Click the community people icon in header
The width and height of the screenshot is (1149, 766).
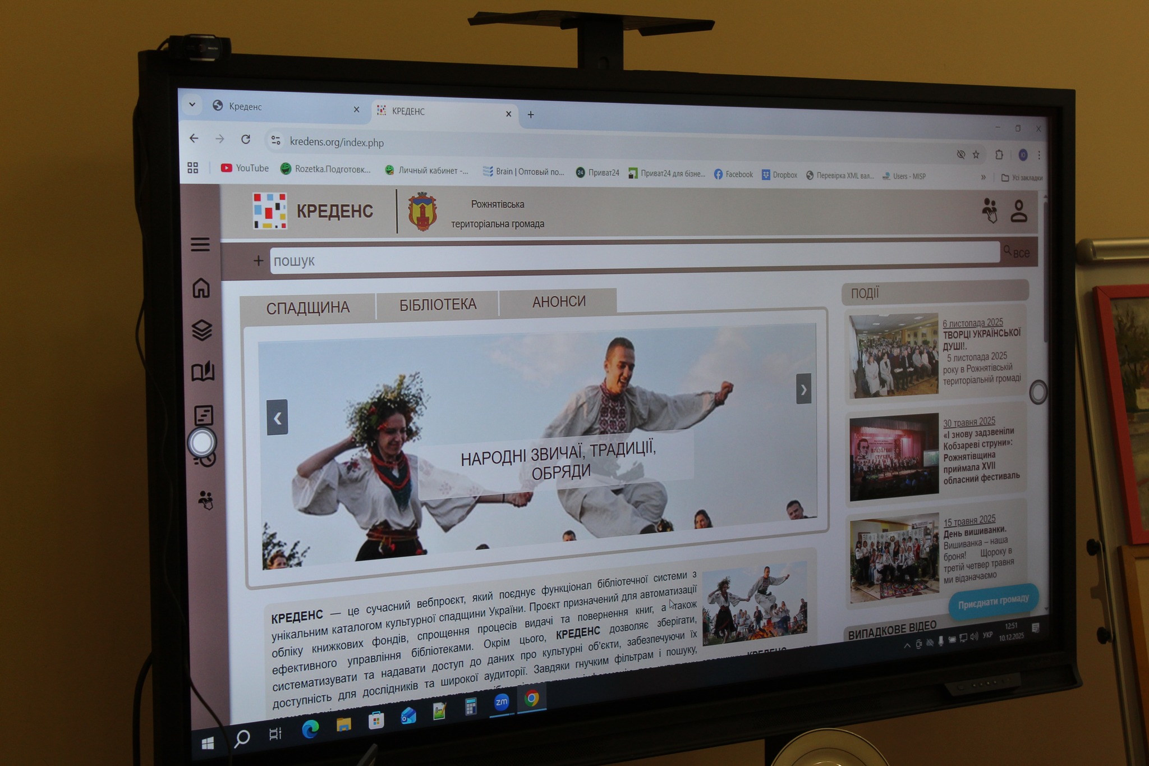coord(990,210)
